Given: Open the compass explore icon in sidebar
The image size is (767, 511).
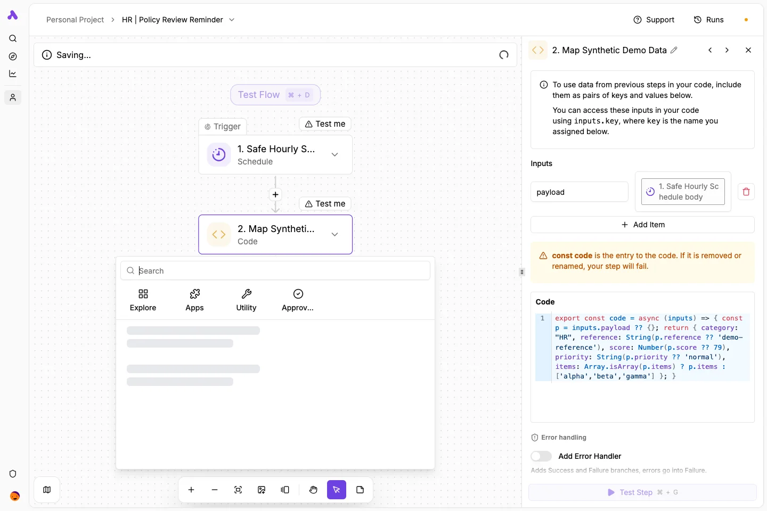Looking at the screenshot, I should (13, 56).
